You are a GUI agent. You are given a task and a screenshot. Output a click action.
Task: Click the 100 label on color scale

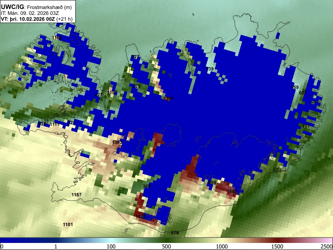(x=111, y=246)
